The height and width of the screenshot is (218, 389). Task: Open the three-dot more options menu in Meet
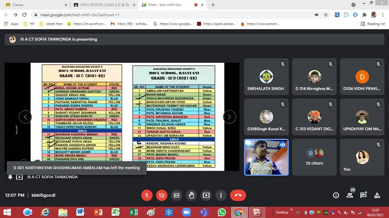point(221,196)
